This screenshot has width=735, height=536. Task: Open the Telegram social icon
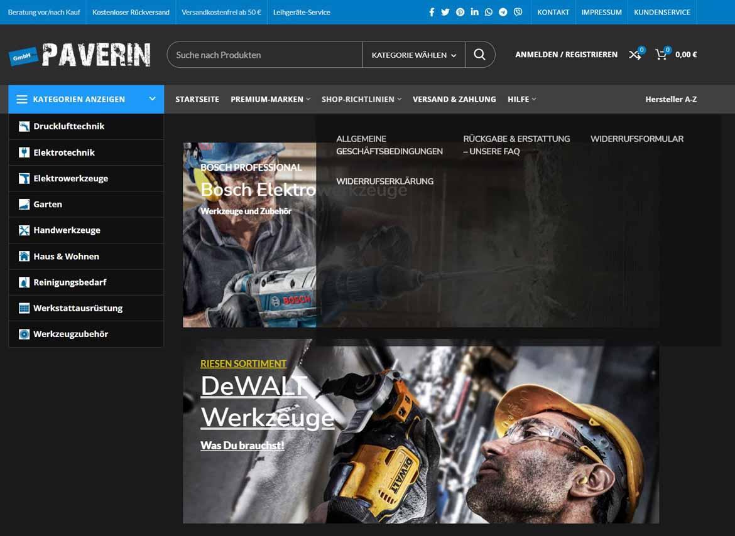[503, 12]
